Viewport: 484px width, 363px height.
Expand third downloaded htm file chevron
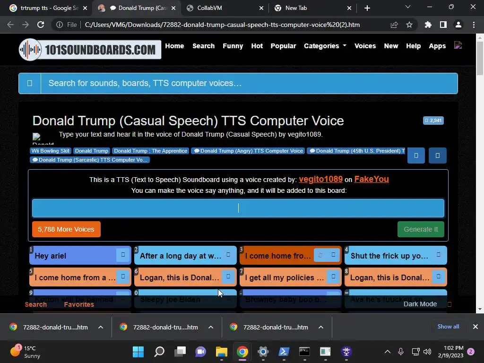(321, 327)
